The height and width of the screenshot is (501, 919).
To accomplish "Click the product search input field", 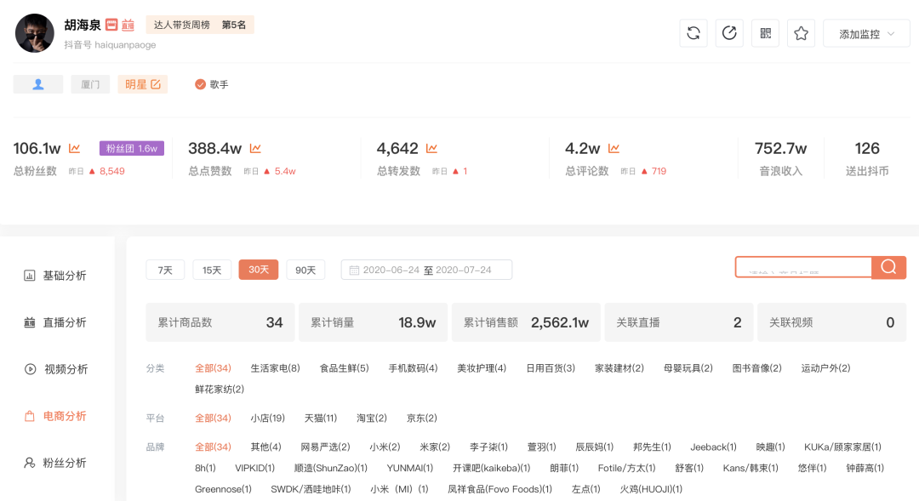I will [x=803, y=267].
